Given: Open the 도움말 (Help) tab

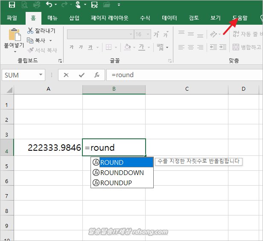Looking at the screenshot, I should (240, 18).
